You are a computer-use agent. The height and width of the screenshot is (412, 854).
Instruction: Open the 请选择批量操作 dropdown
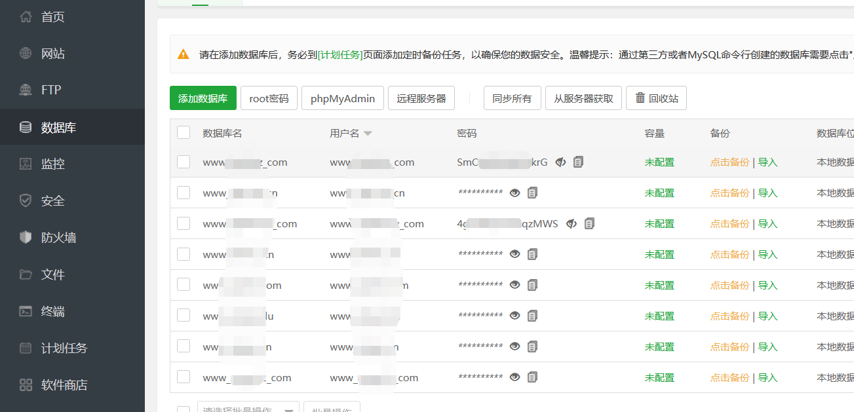248,409
